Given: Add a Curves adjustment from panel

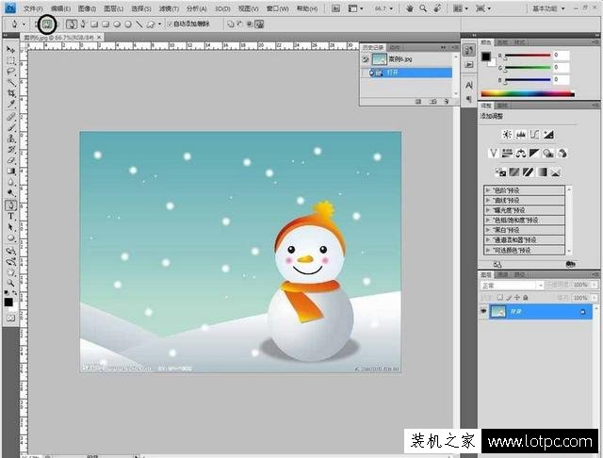Looking at the screenshot, I should coord(534,134).
